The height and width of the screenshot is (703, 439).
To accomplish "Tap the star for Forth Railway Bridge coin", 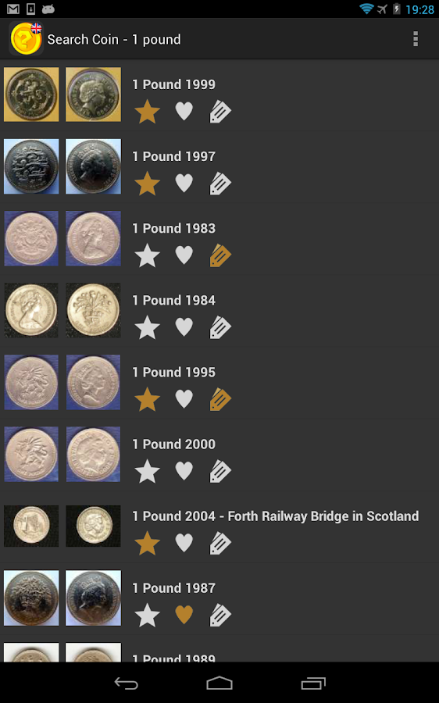I will (x=147, y=544).
